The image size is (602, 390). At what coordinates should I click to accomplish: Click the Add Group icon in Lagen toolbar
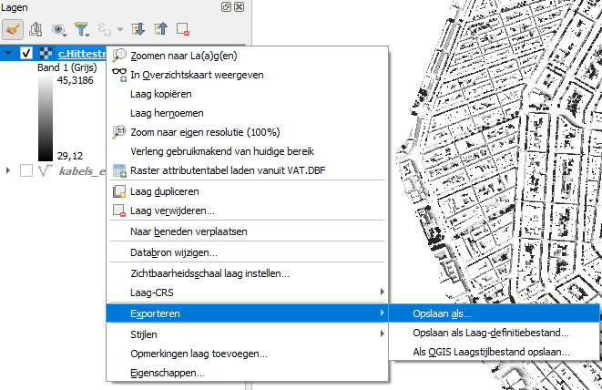click(36, 29)
